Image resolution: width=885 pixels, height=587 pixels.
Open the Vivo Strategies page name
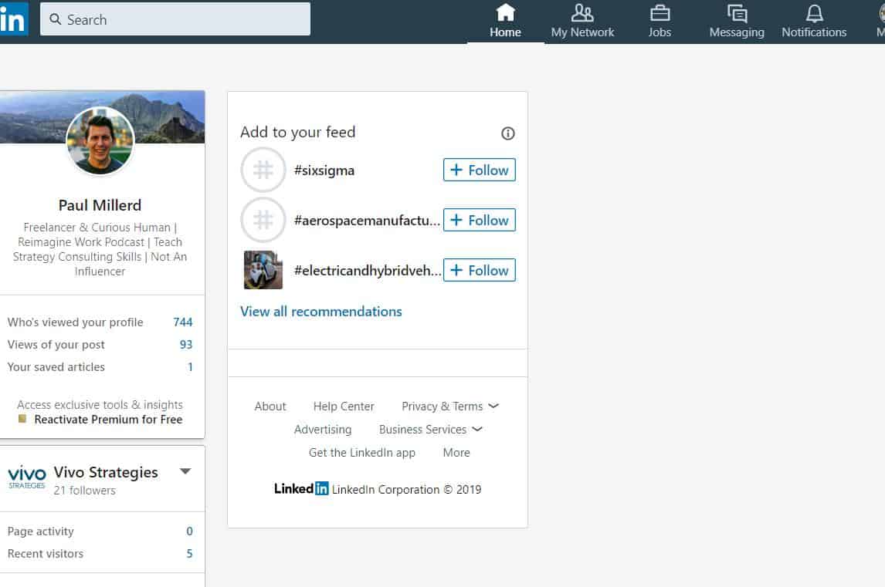pos(106,472)
